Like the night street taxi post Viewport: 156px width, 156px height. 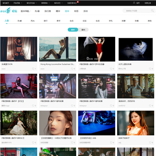72,106
